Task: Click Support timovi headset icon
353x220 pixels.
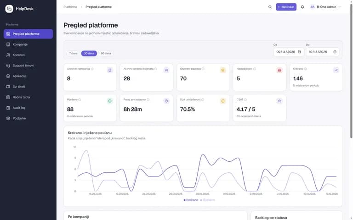Action: coord(8,66)
